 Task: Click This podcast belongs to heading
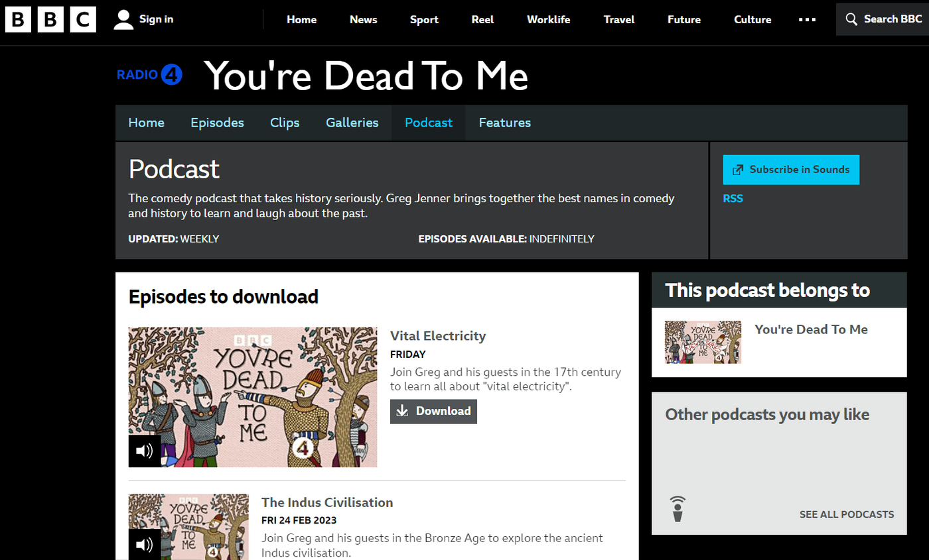[768, 290]
